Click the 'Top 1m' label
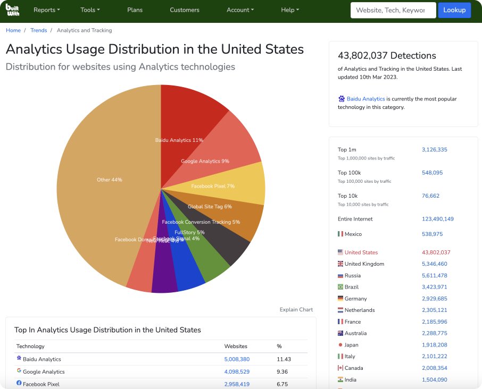 [347, 149]
